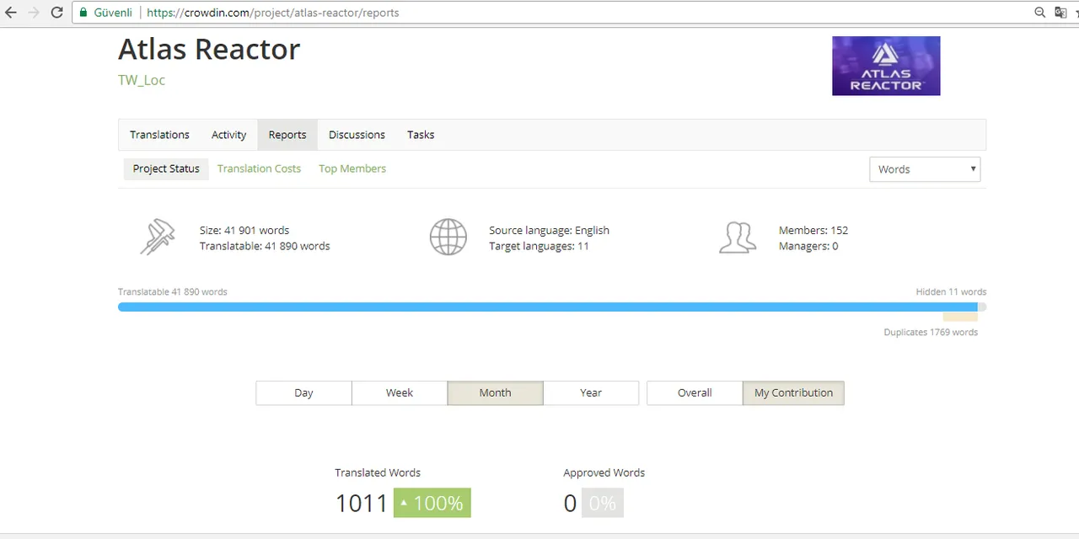Image resolution: width=1079 pixels, height=539 pixels.
Task: Open the Activity tab
Action: coord(228,135)
